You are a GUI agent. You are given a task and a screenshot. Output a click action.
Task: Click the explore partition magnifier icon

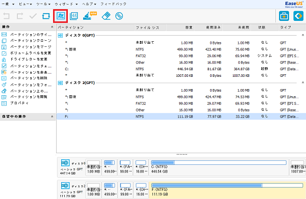pyautogui.click(x=4, y=97)
